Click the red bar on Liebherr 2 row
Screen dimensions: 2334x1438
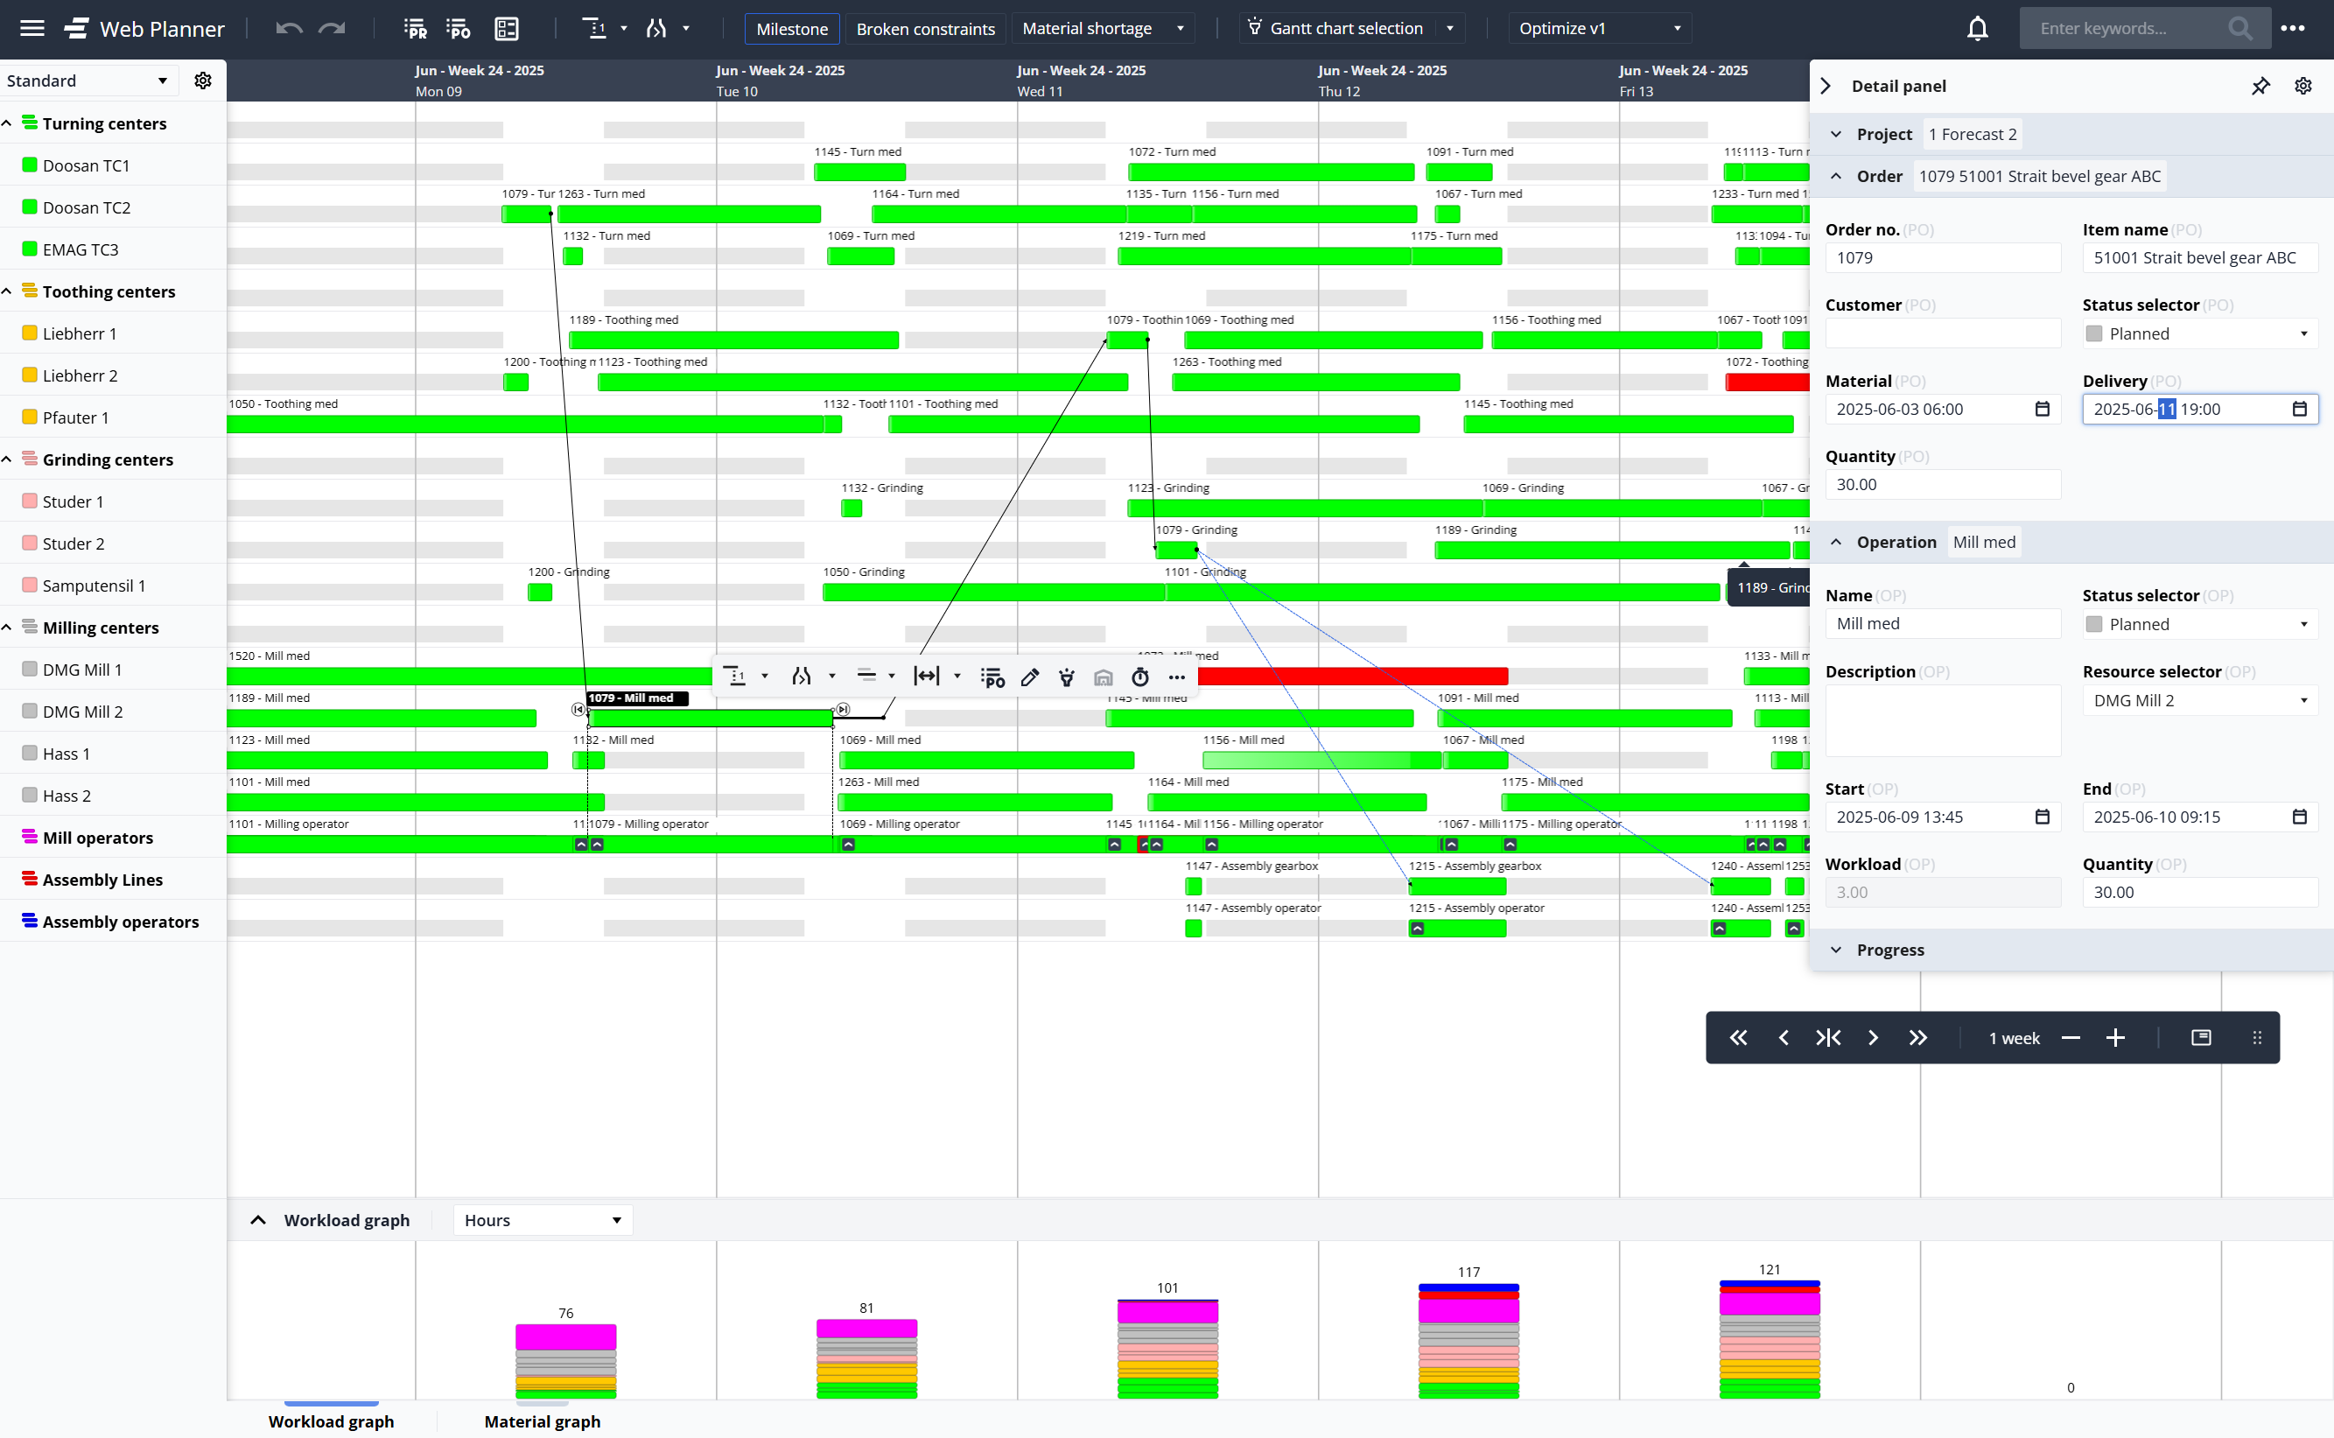[x=1768, y=382]
